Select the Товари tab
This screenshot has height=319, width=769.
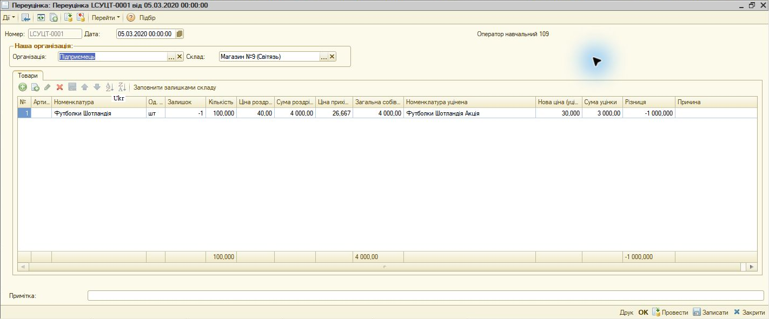tap(28, 76)
